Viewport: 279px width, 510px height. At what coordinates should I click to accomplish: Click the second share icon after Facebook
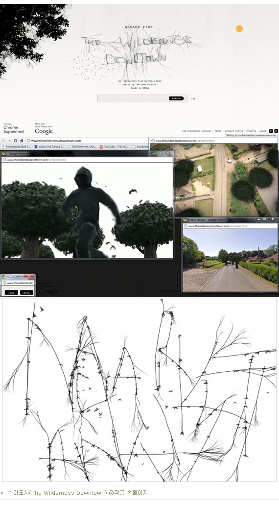[x=276, y=131]
